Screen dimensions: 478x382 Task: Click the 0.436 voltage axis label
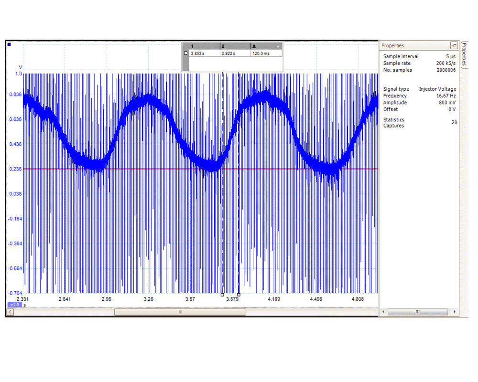tap(16, 144)
